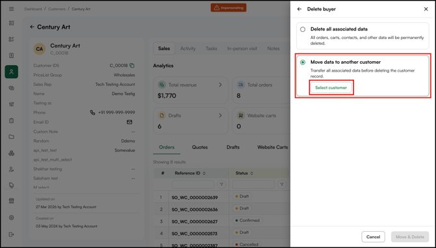
Task: Open order SO_WC_0000002639
Action: pyautogui.click(x=195, y=197)
